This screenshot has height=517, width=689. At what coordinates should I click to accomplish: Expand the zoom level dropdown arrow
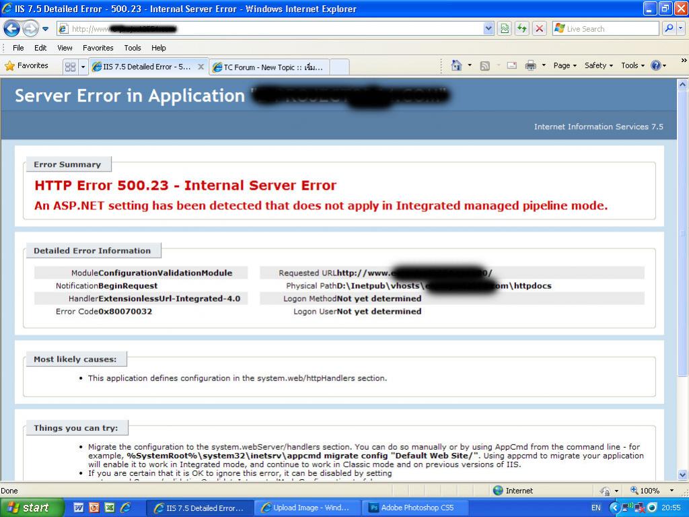coord(672,491)
